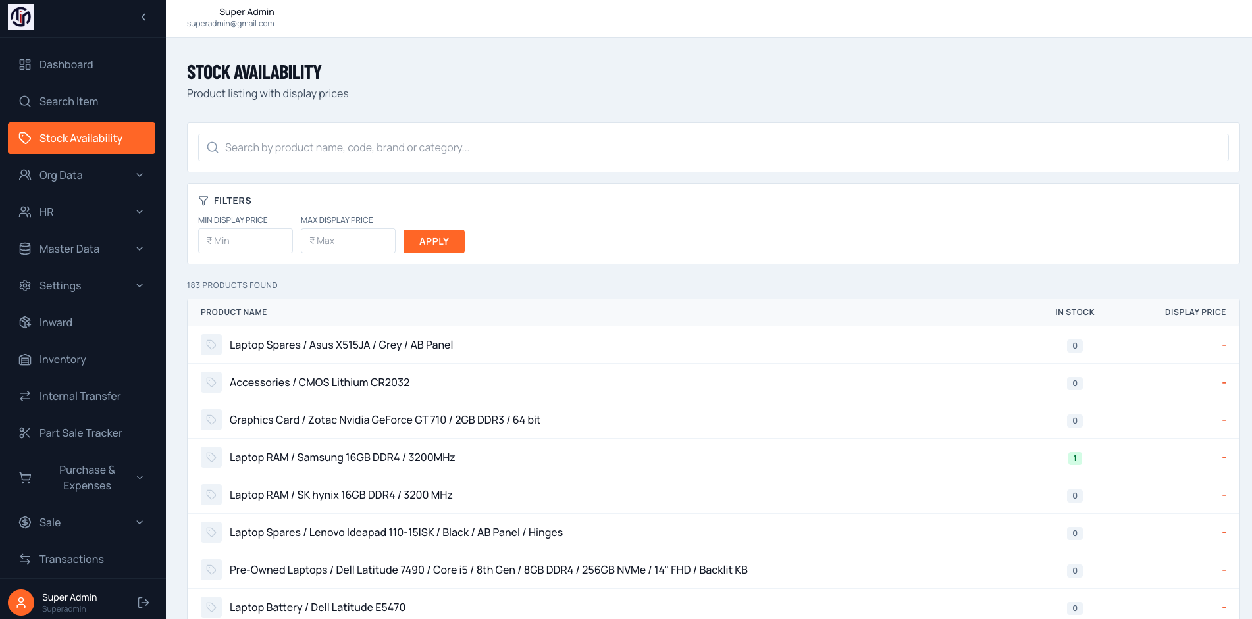
Task: Click the Inward package icon
Action: [25, 322]
